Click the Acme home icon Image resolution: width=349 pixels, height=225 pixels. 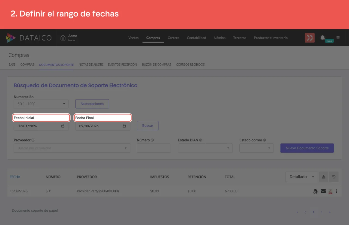click(x=63, y=38)
